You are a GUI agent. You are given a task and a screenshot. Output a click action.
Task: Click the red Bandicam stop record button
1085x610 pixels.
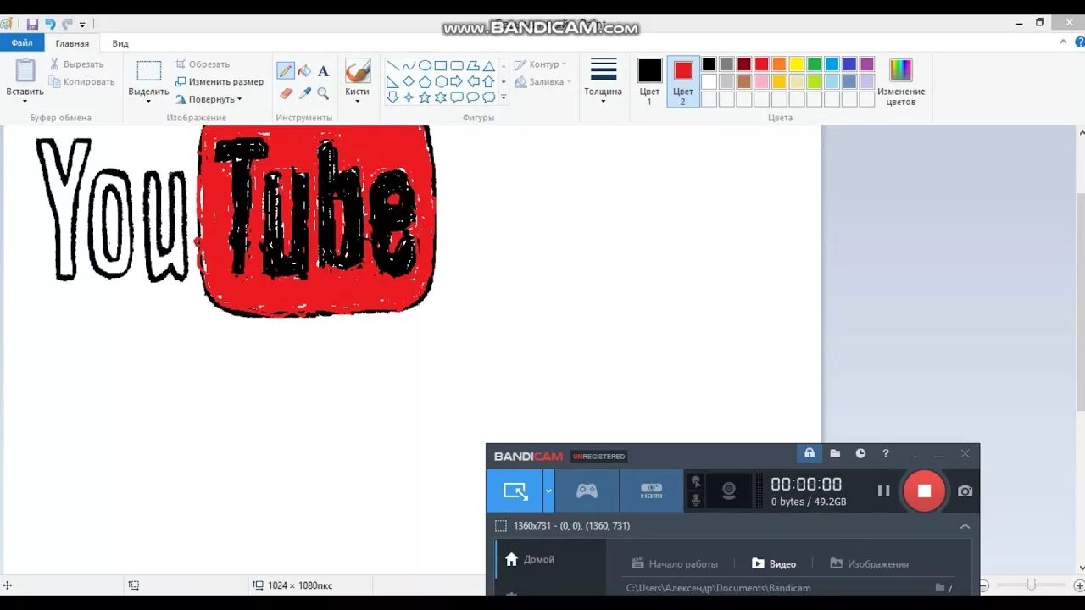924,491
